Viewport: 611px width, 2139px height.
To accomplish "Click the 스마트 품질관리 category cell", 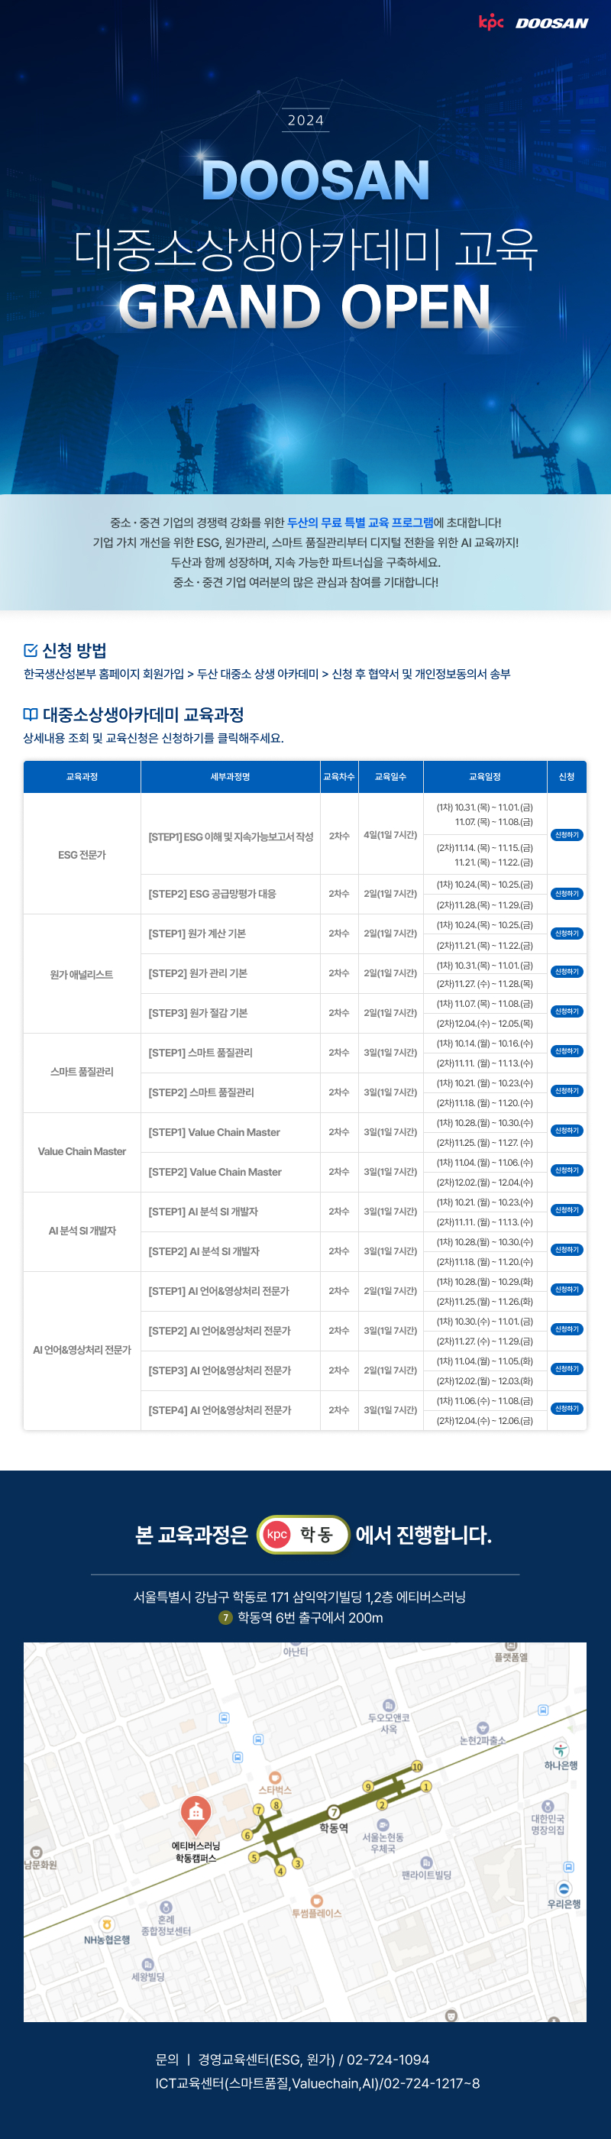I will (x=82, y=1072).
